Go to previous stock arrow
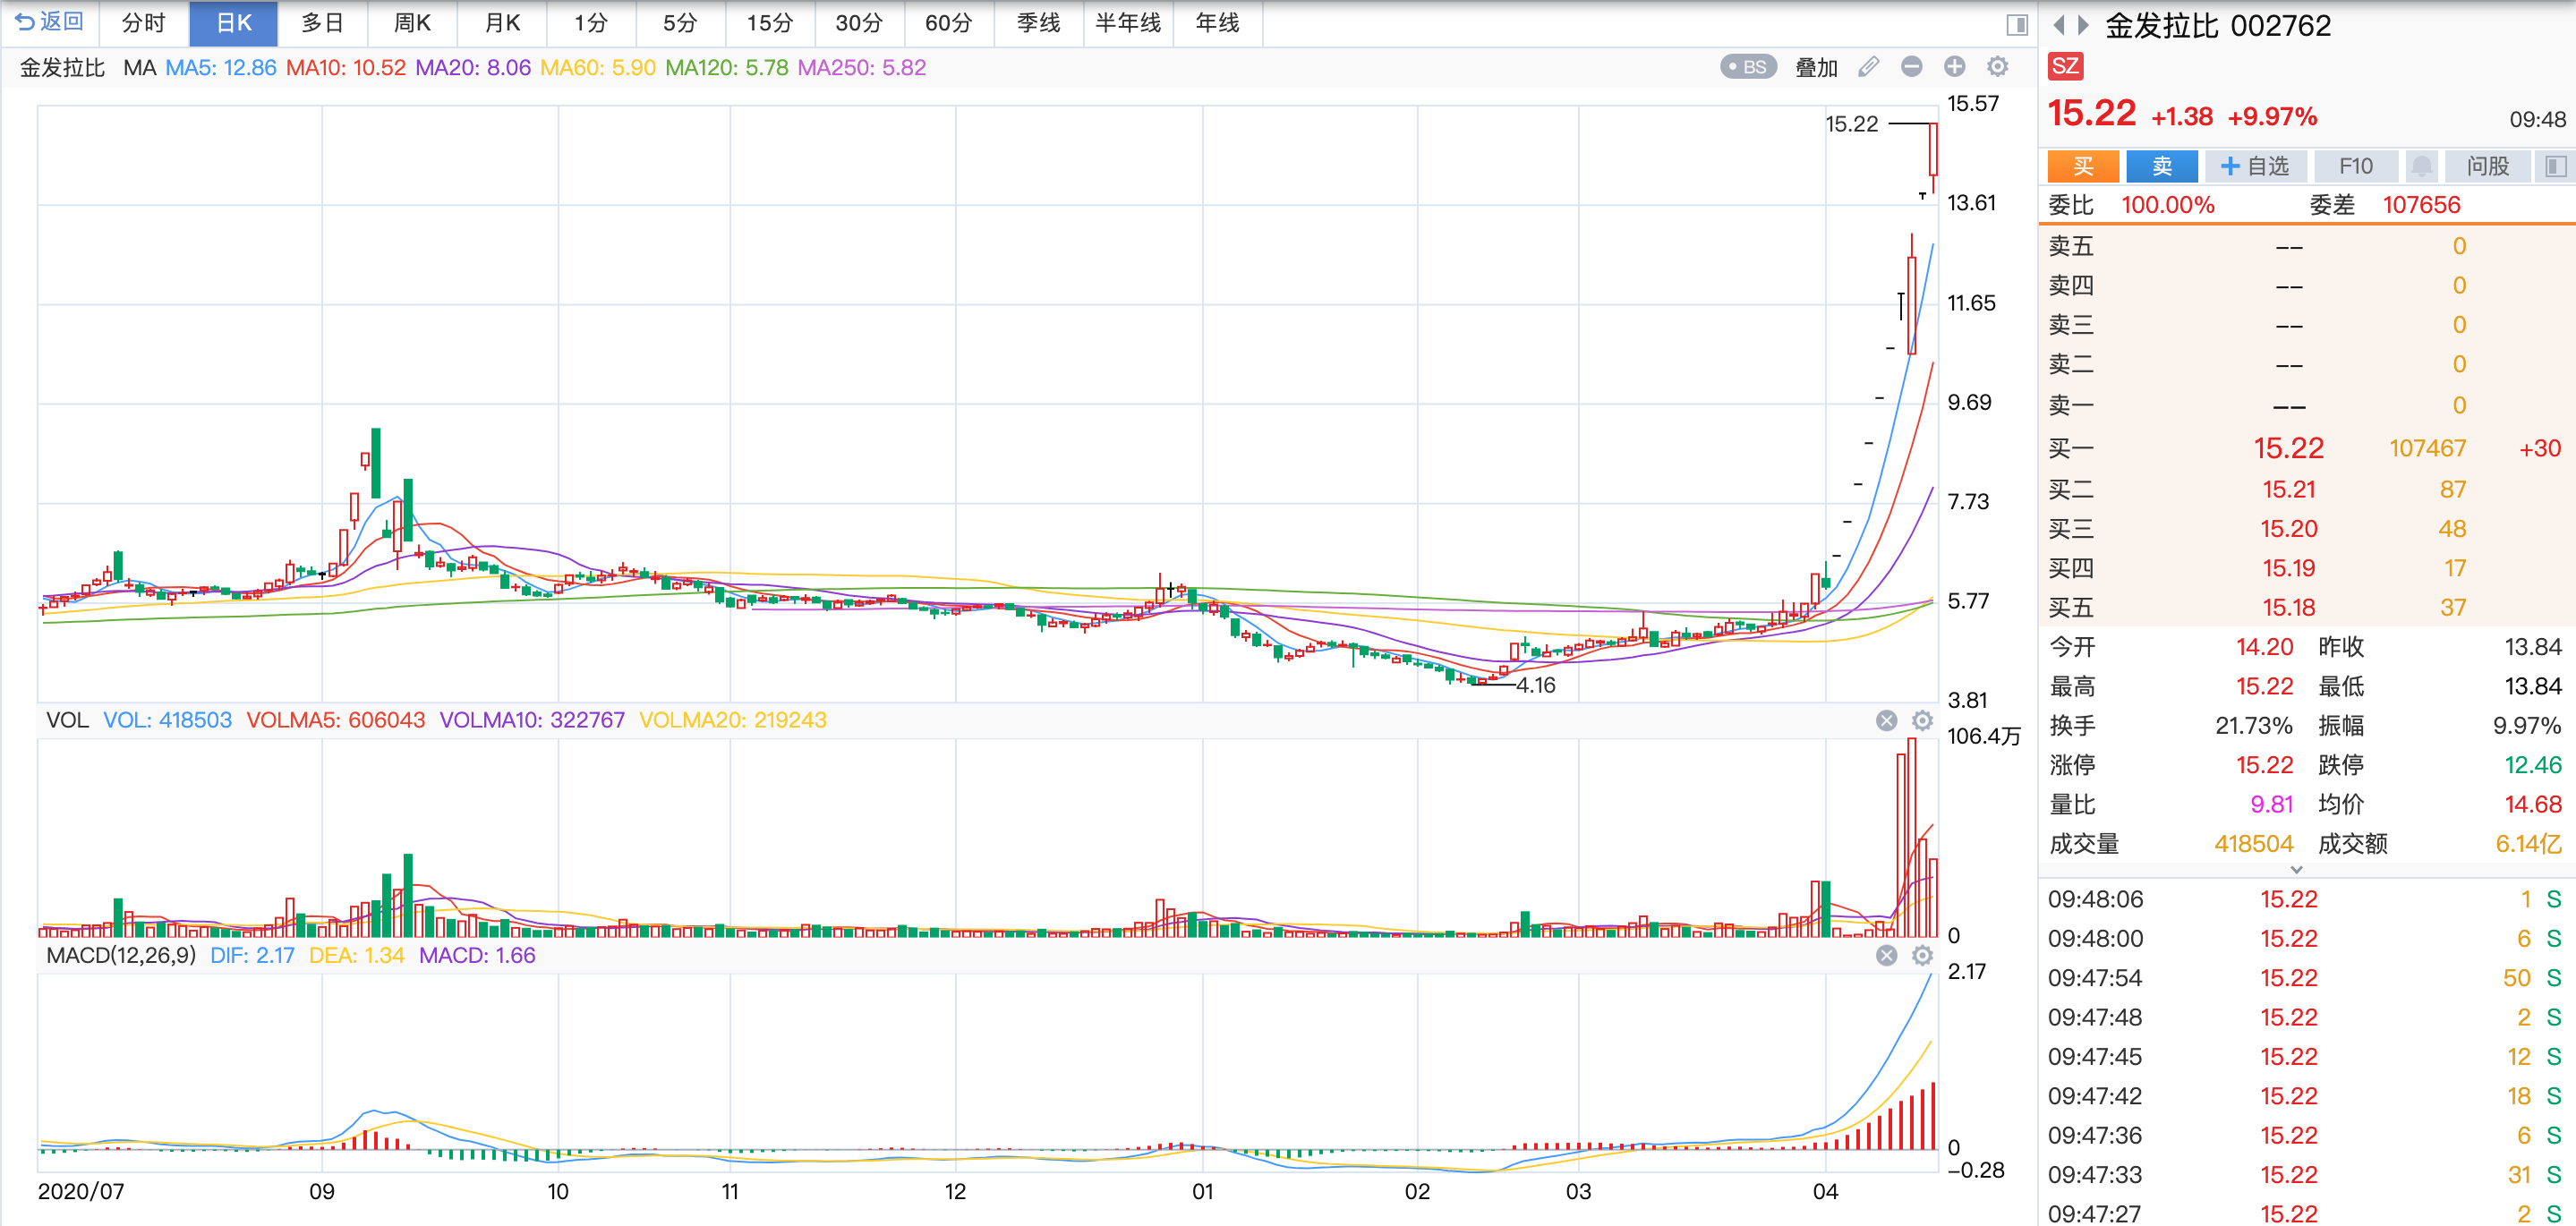 click(x=2058, y=25)
